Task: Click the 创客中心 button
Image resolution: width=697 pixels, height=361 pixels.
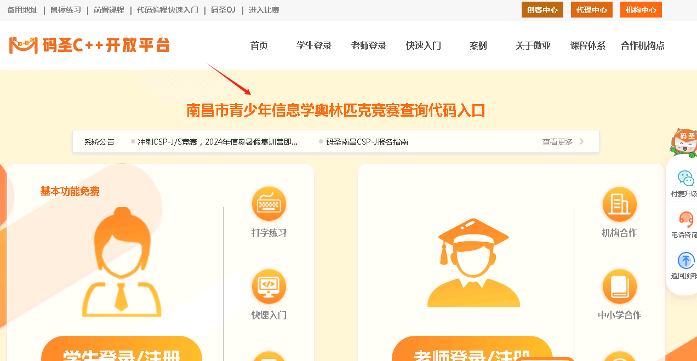Action: pyautogui.click(x=542, y=10)
